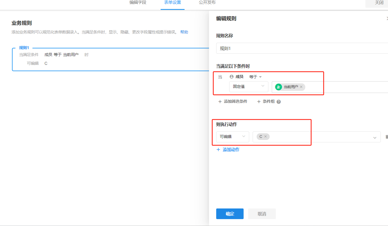
Task: Open the 帮助 link
Action: click(184, 32)
